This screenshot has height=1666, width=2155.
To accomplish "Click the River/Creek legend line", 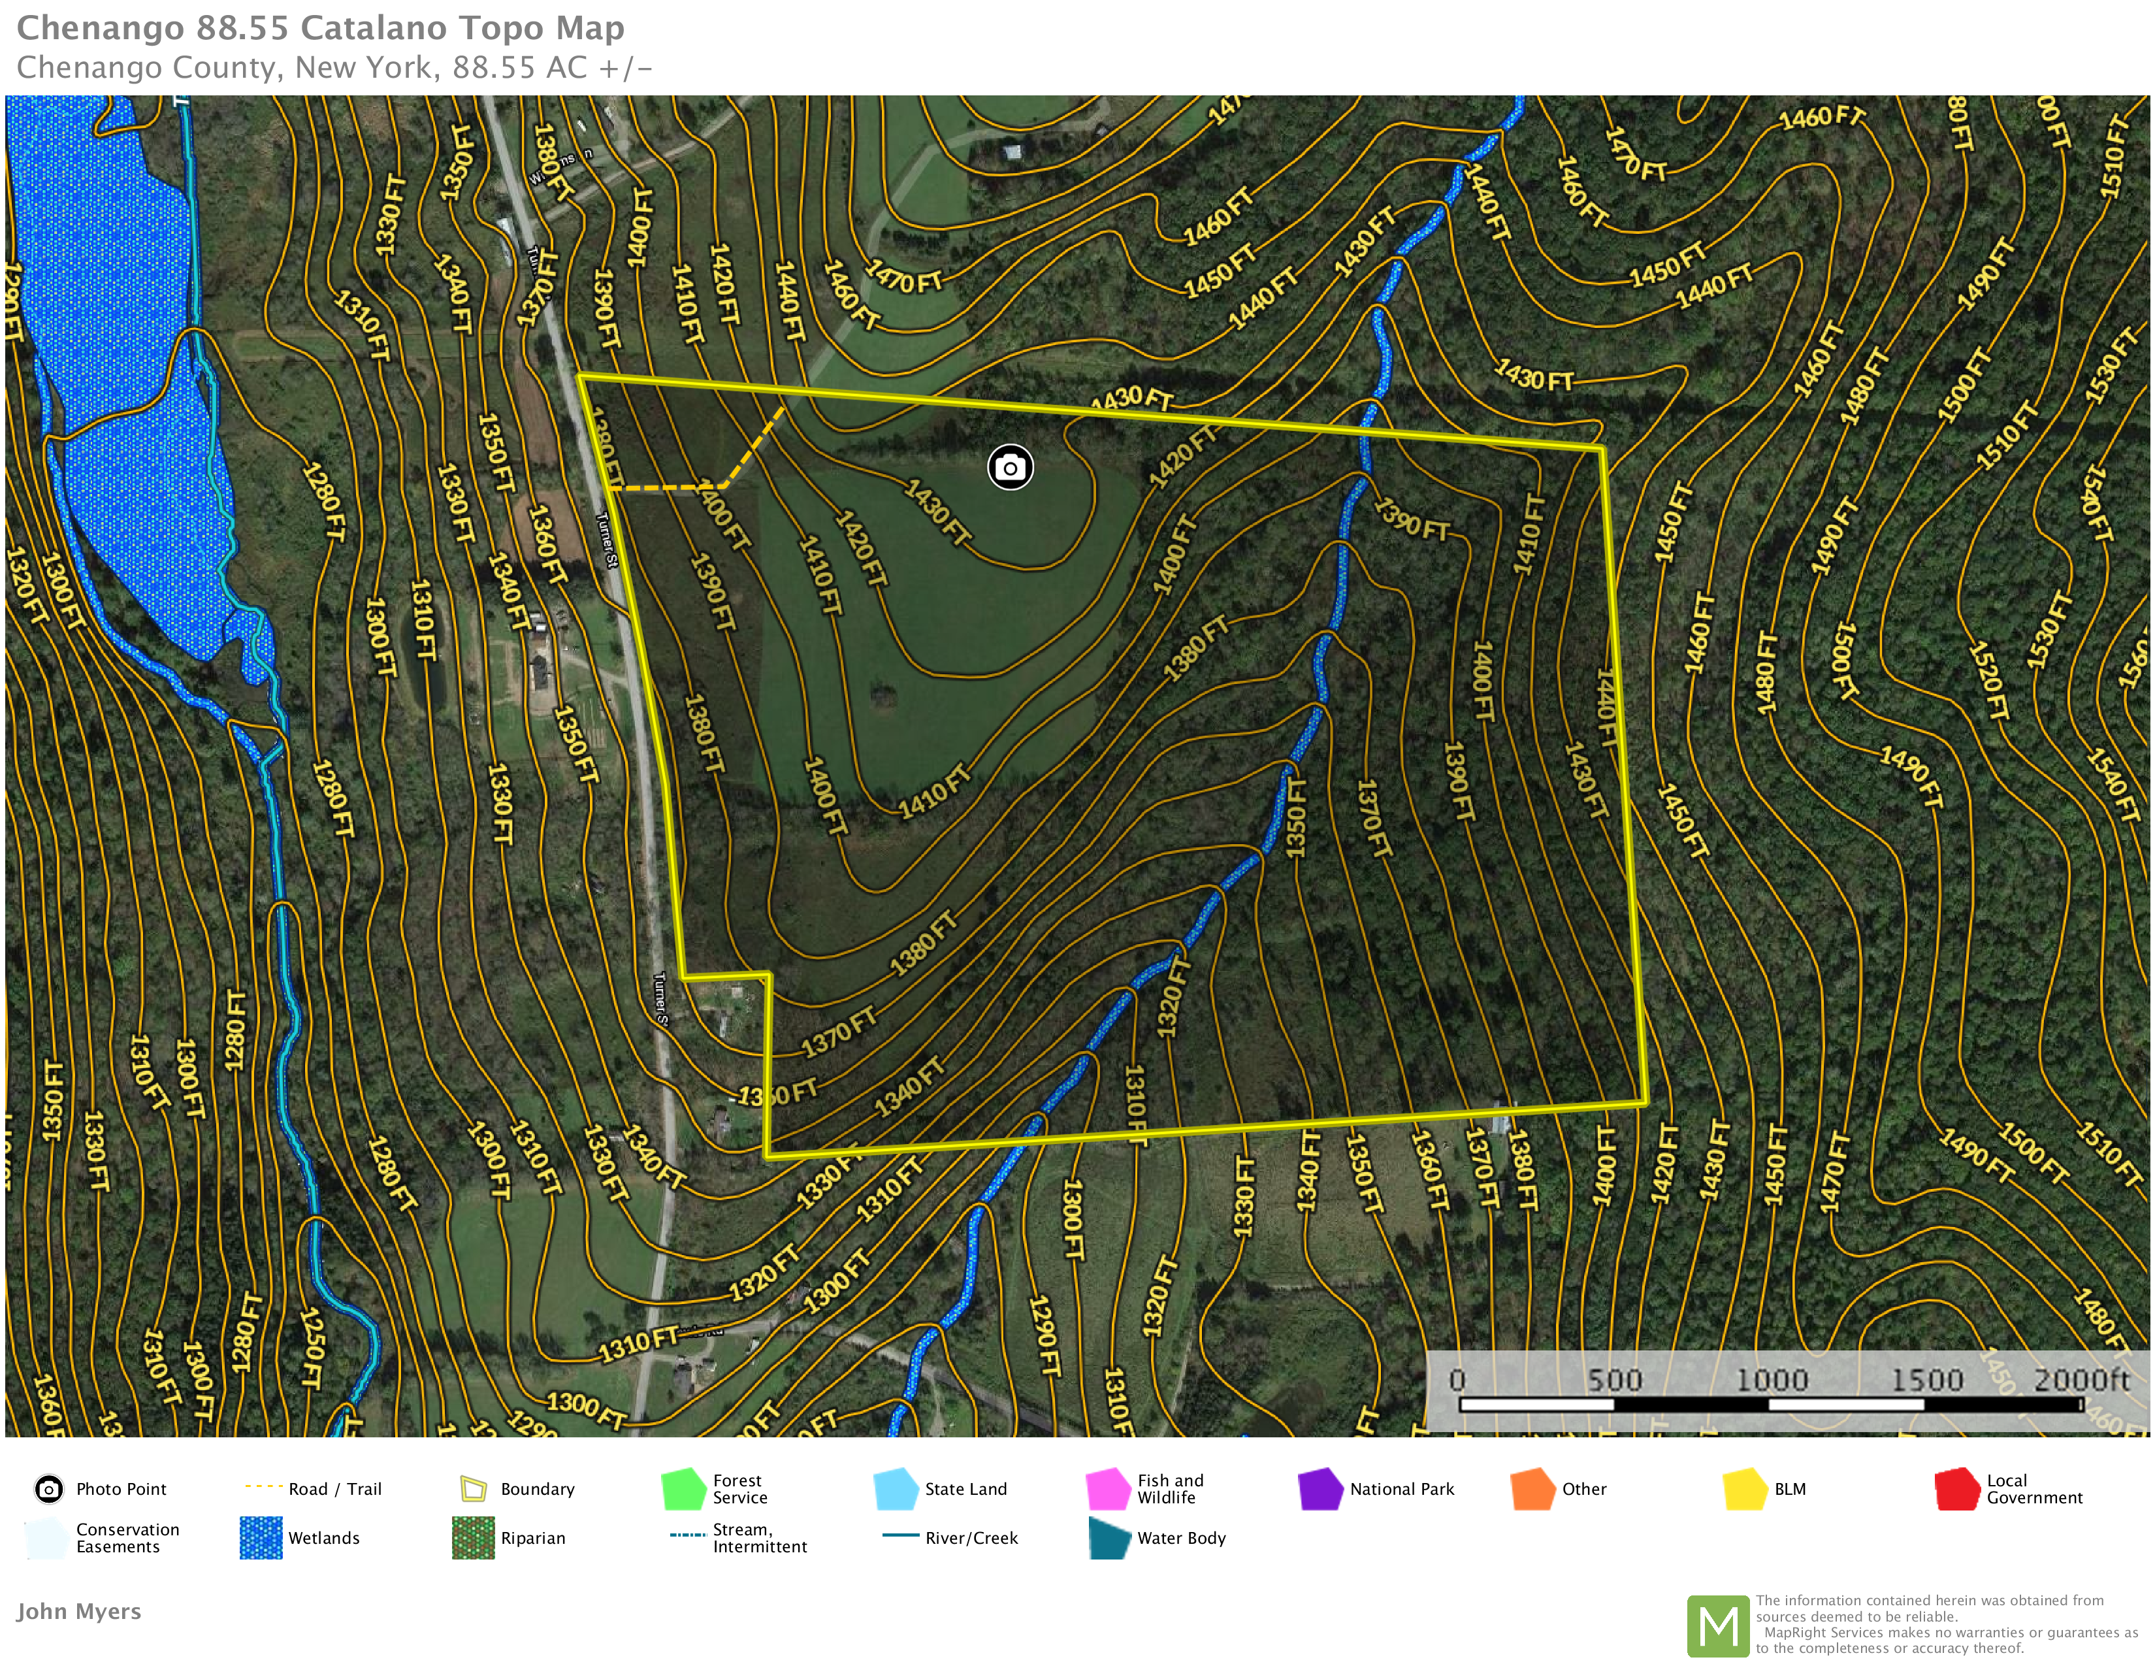I will pyautogui.click(x=900, y=1535).
